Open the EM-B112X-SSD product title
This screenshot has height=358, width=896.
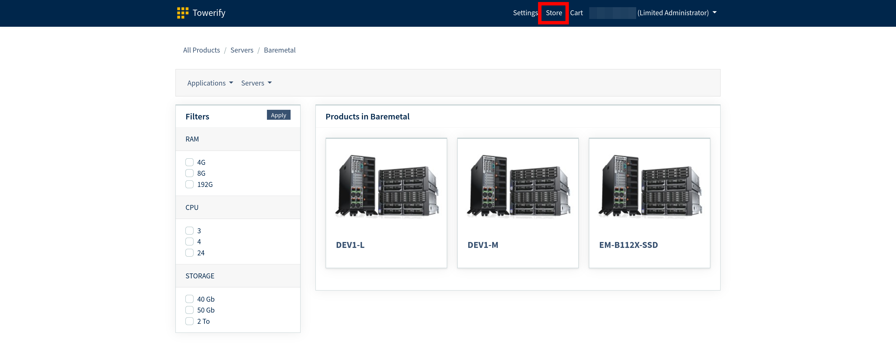pyautogui.click(x=628, y=245)
